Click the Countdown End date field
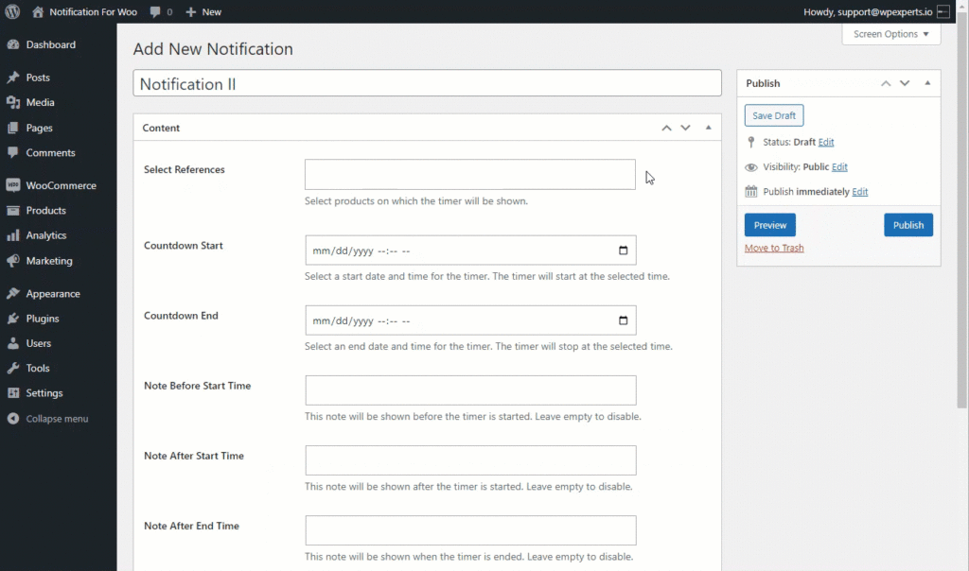 pyautogui.click(x=470, y=320)
